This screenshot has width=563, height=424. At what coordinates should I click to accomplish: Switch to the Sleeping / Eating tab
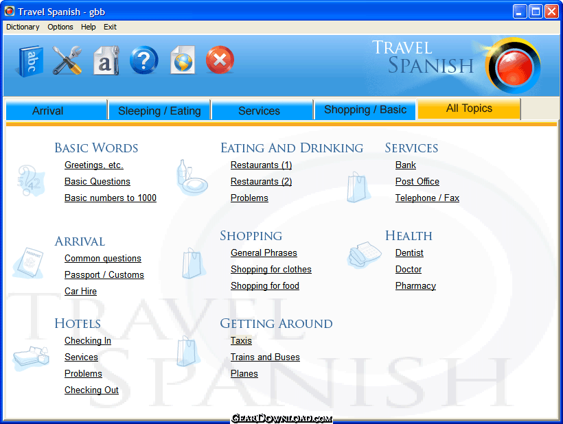coord(159,110)
